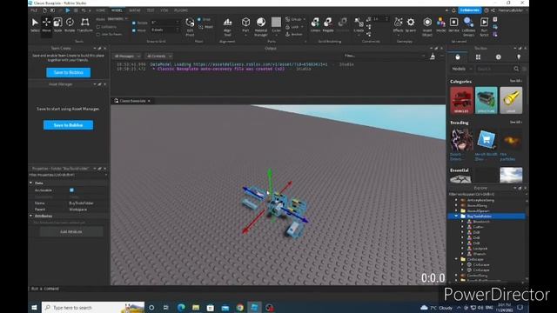Open the Toolbox Marketplace bag tab
The width and height of the screenshot is (557, 313).
pos(458,57)
